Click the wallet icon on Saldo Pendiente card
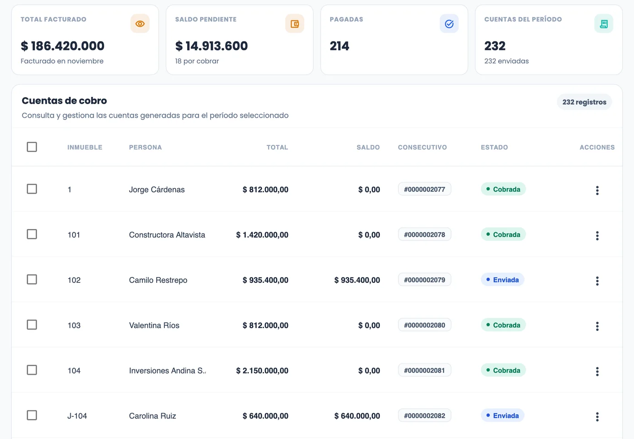Screen dimensions: 634x439 [x=294, y=24]
